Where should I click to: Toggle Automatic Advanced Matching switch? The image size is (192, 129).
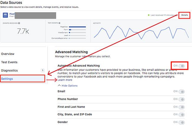(x=182, y=66)
